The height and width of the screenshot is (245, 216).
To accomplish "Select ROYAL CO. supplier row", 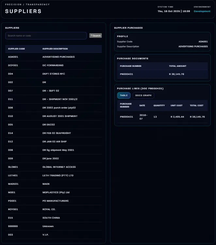I will [x=54, y=209].
